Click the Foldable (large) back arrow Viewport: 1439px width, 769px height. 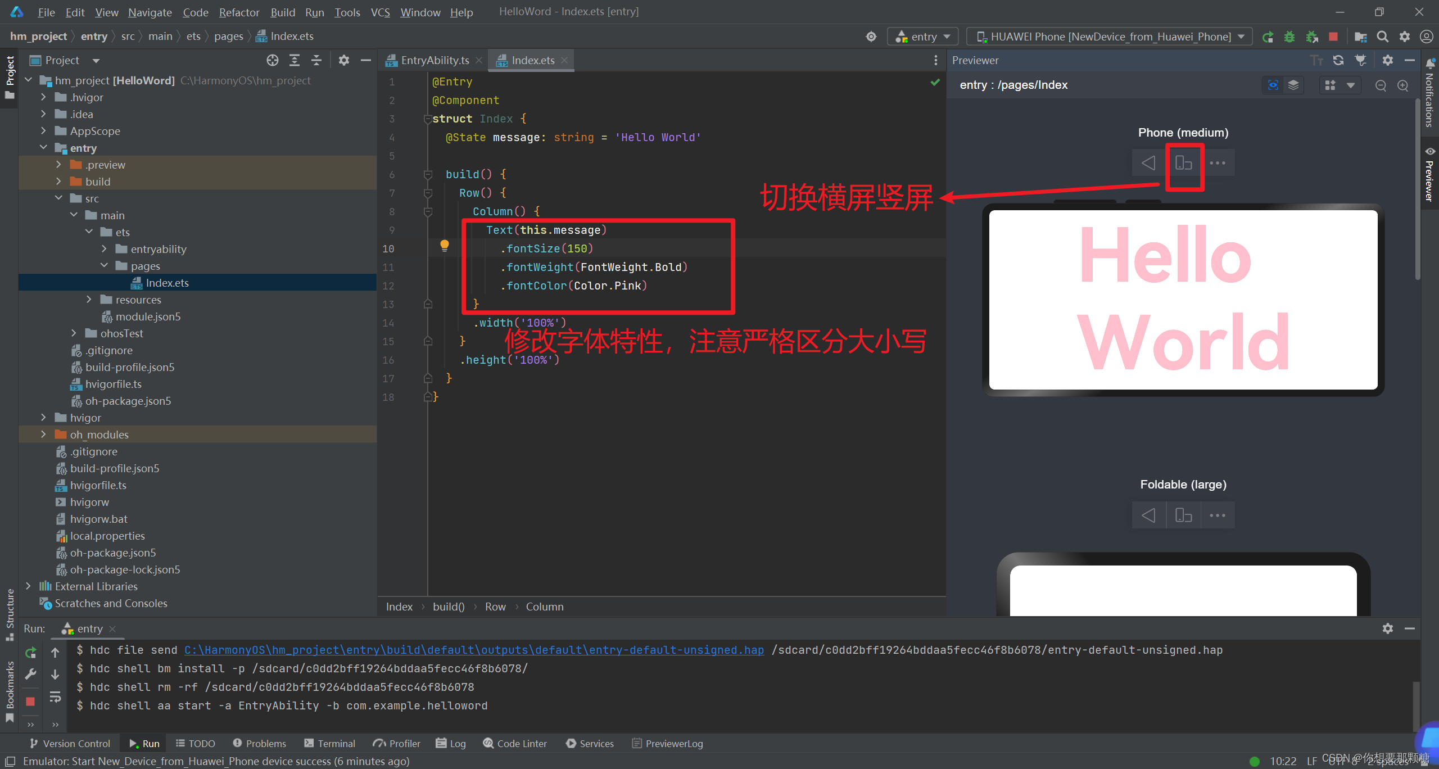pyautogui.click(x=1148, y=515)
